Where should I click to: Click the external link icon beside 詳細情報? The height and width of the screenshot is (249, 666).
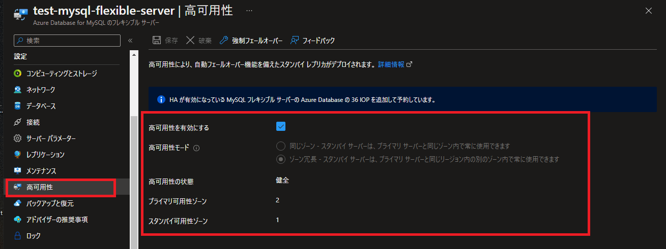tap(410, 65)
